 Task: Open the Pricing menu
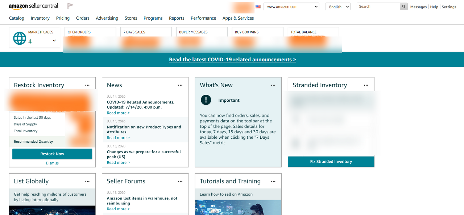[63, 18]
